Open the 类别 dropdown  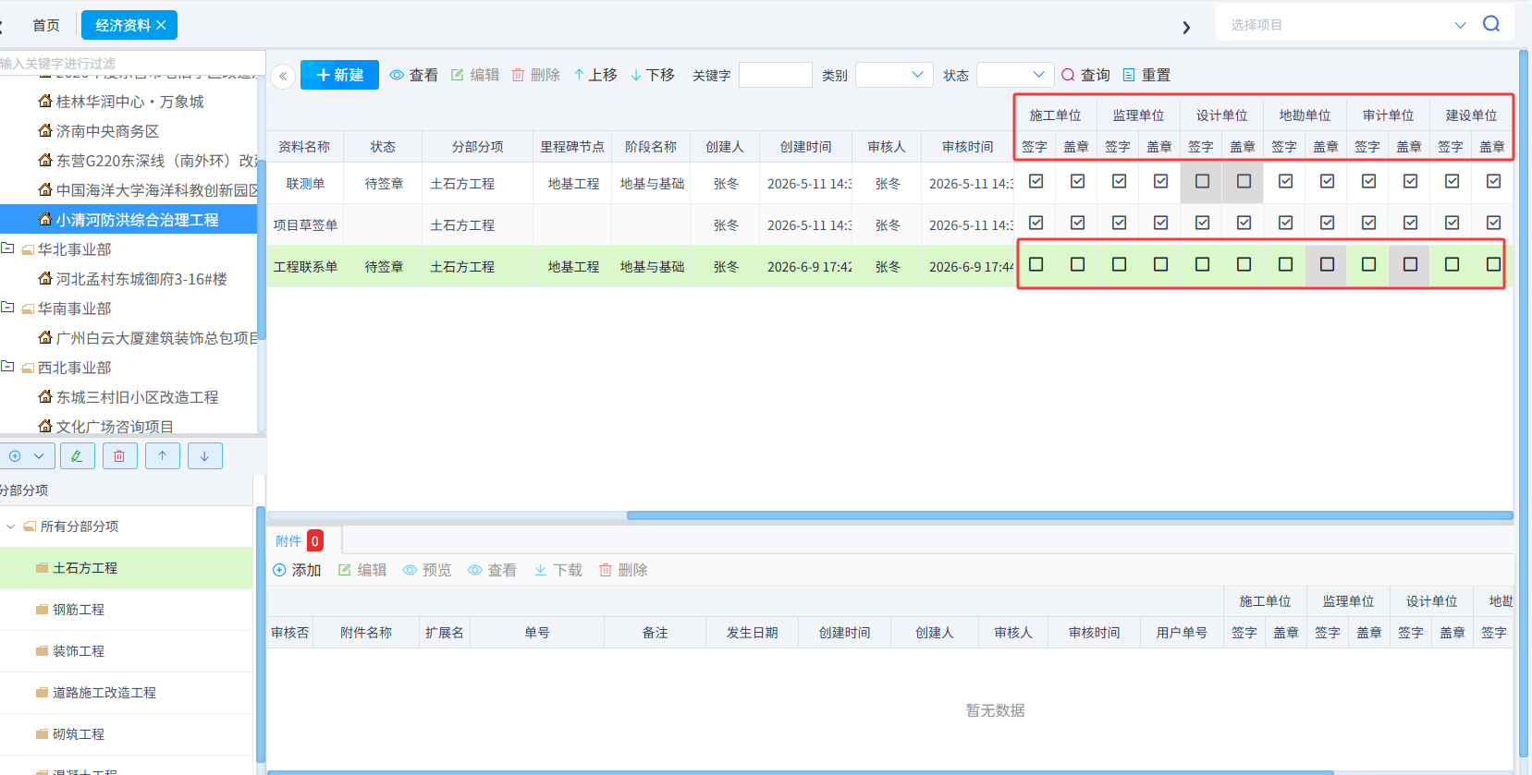tap(894, 75)
